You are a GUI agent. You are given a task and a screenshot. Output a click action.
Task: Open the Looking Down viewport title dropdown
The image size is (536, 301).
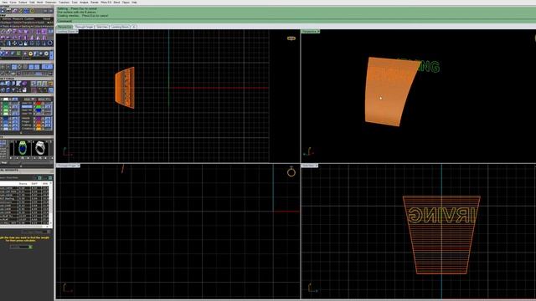click(77, 32)
